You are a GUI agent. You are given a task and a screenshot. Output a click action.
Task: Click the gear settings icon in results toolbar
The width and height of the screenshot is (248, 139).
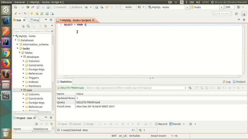(191, 124)
